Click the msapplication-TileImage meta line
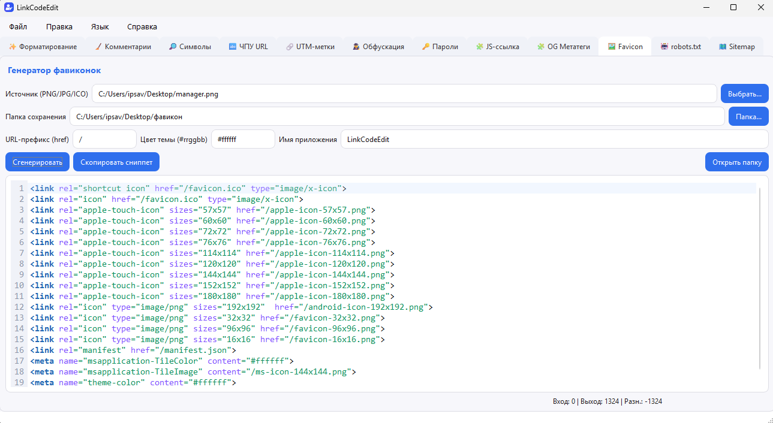773x423 pixels. click(193, 371)
